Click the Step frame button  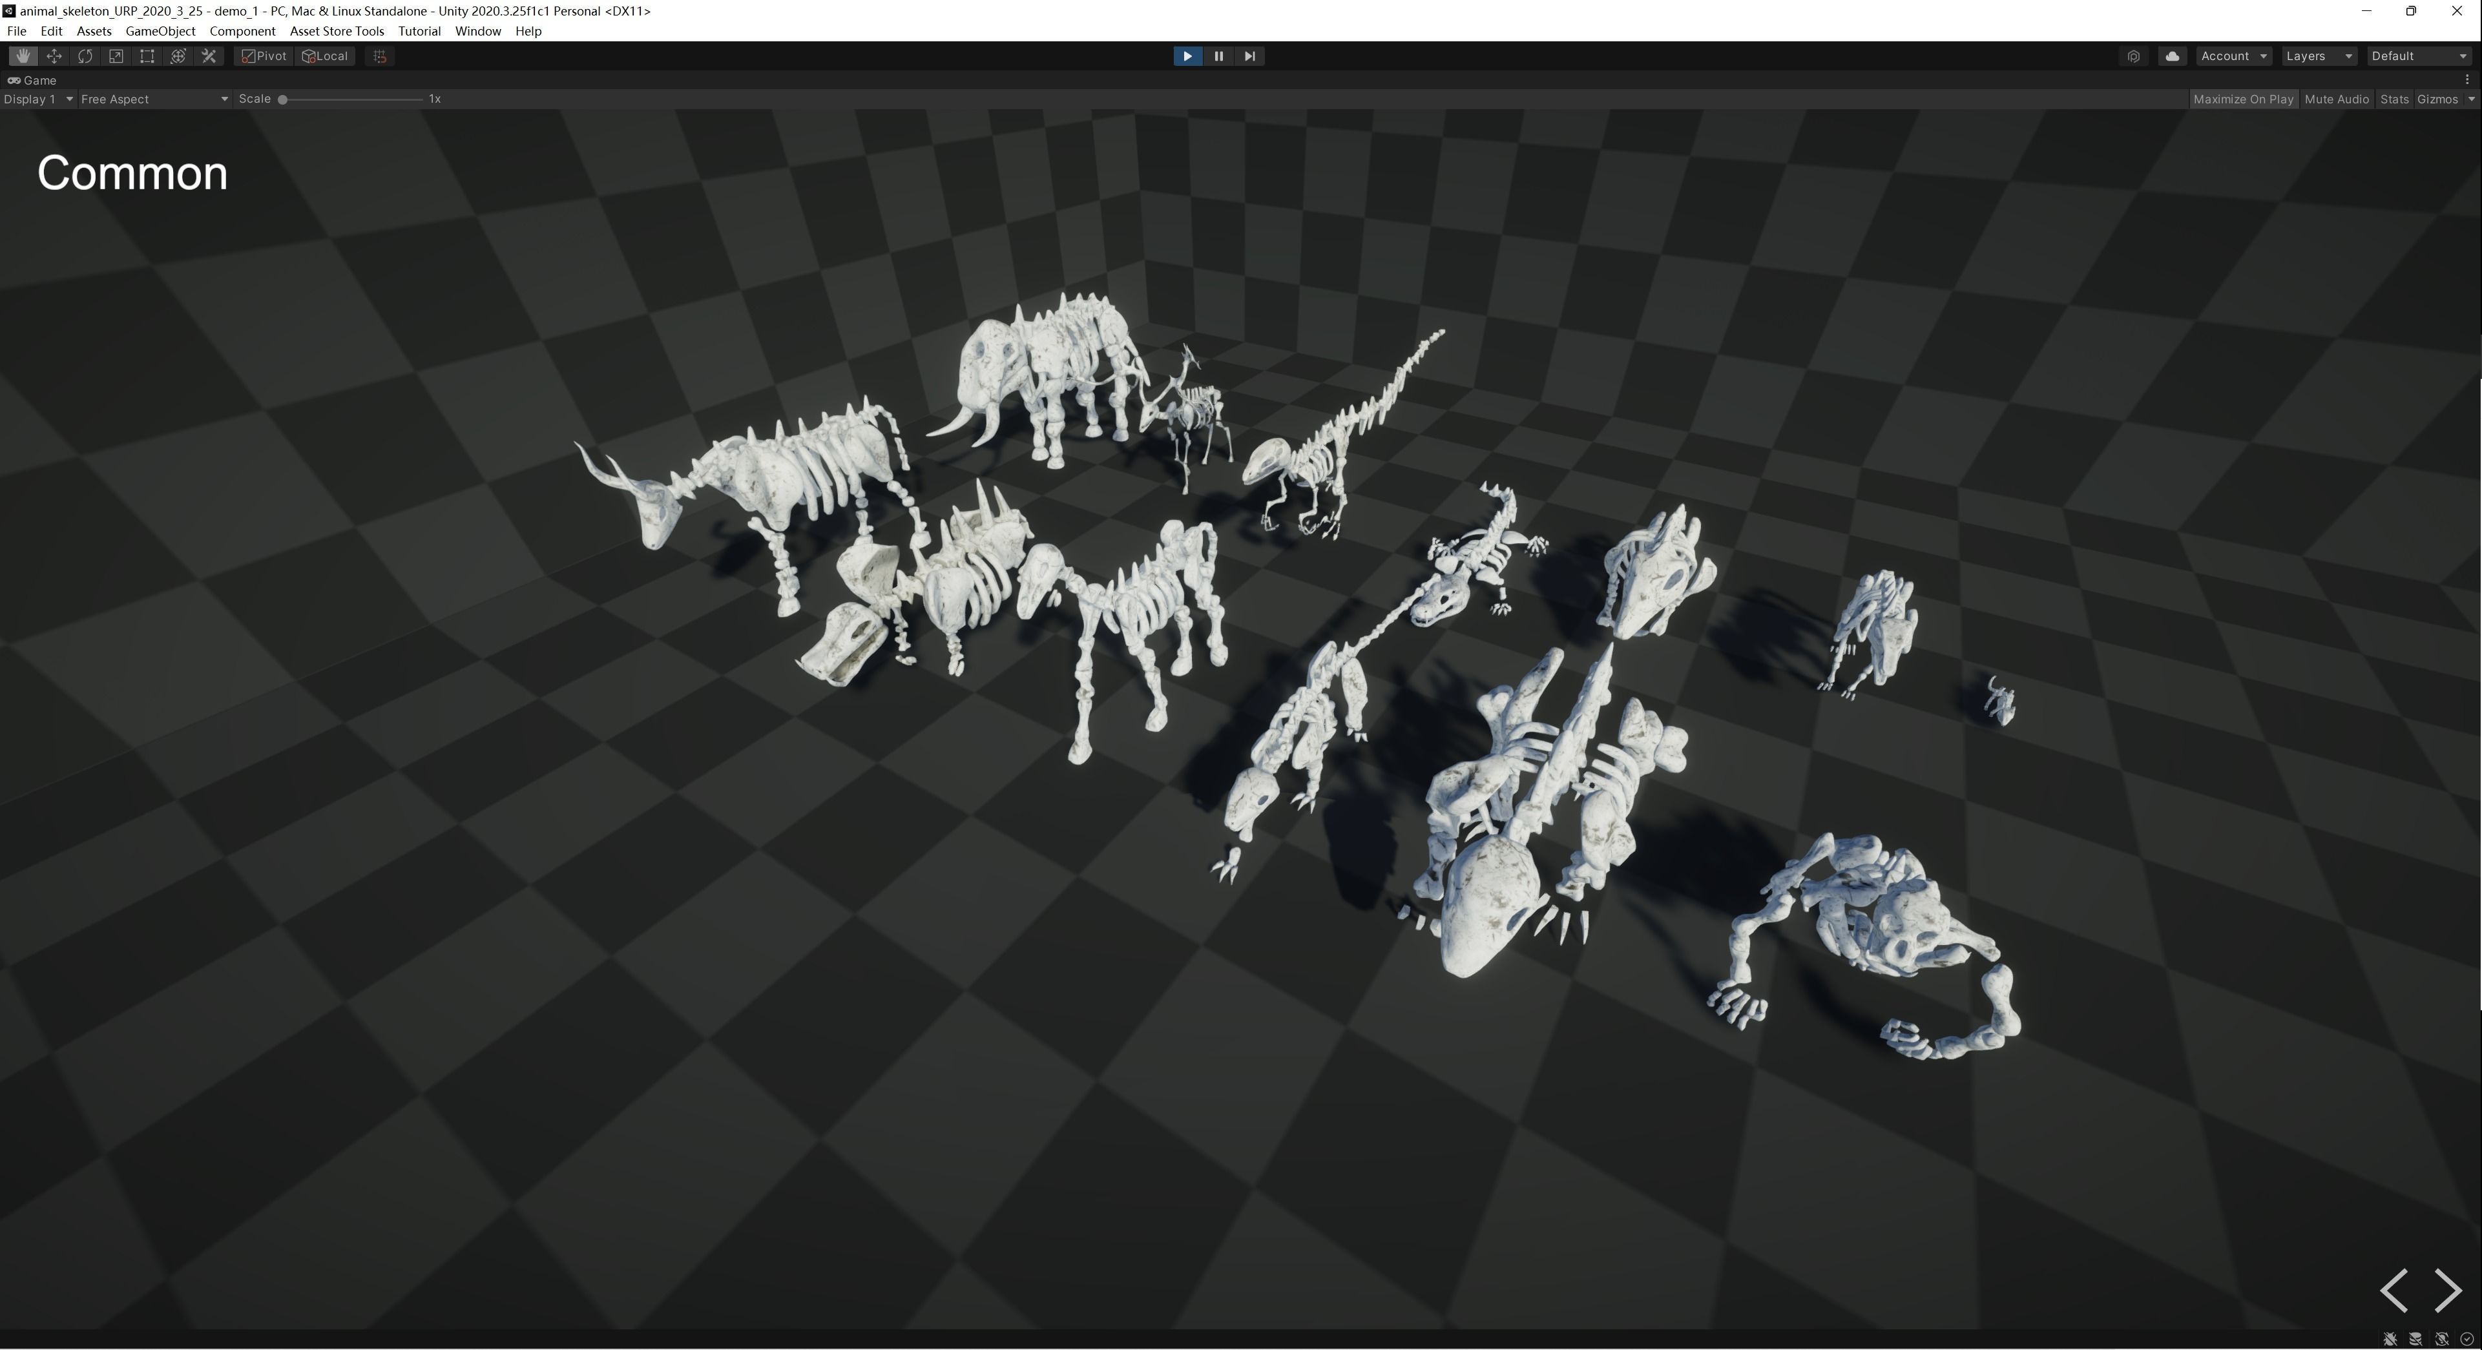coord(1249,56)
